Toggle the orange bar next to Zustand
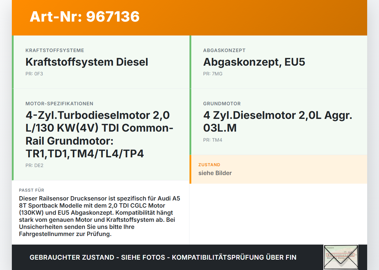This screenshot has width=379, height=270. [190, 169]
